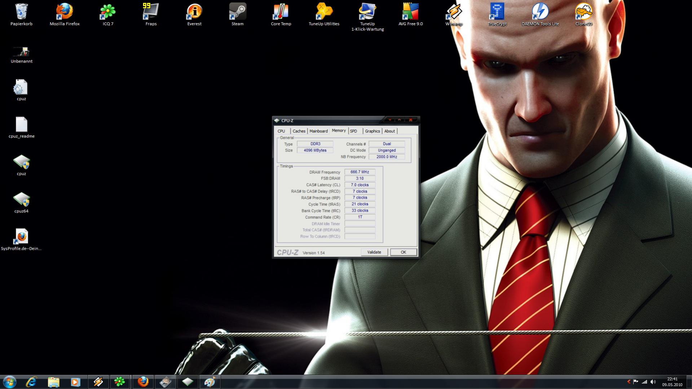
Task: Select the TuneUp 1-Klick-Wartung shortcut
Action: click(367, 17)
